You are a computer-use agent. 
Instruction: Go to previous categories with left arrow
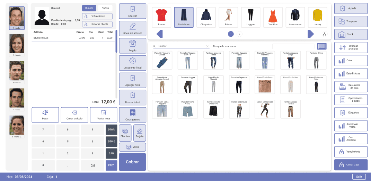160,34
